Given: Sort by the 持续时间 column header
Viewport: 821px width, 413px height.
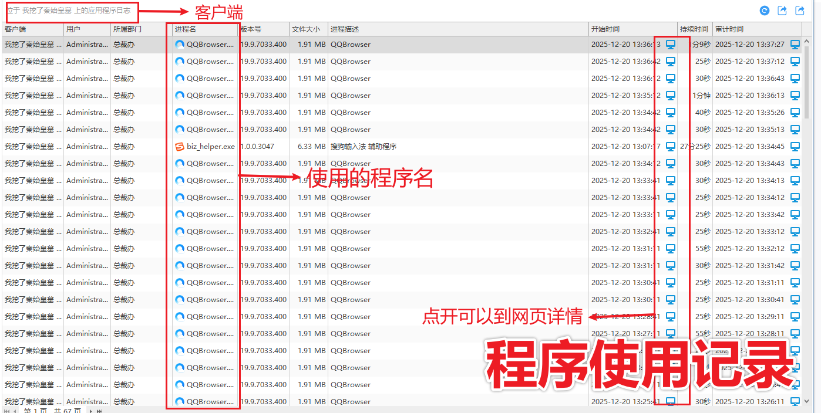Looking at the screenshot, I should click(695, 29).
